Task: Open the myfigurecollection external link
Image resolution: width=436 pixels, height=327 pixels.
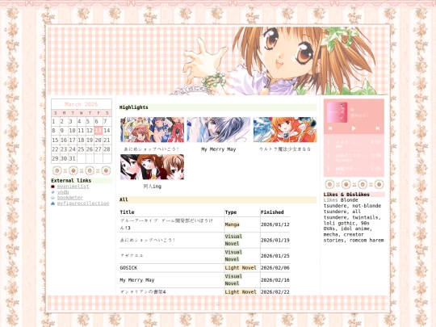Action: 83,203
